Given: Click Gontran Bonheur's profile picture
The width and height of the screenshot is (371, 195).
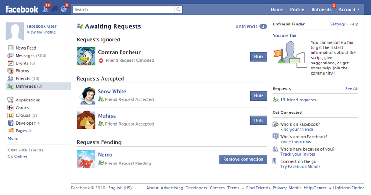Looking at the screenshot, I should pyautogui.click(x=86, y=56).
